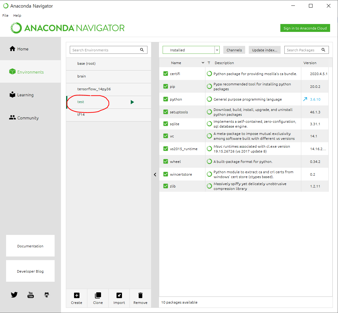Click the conda type icon for vs2015_runtime
338x313 pixels.
tap(209, 149)
